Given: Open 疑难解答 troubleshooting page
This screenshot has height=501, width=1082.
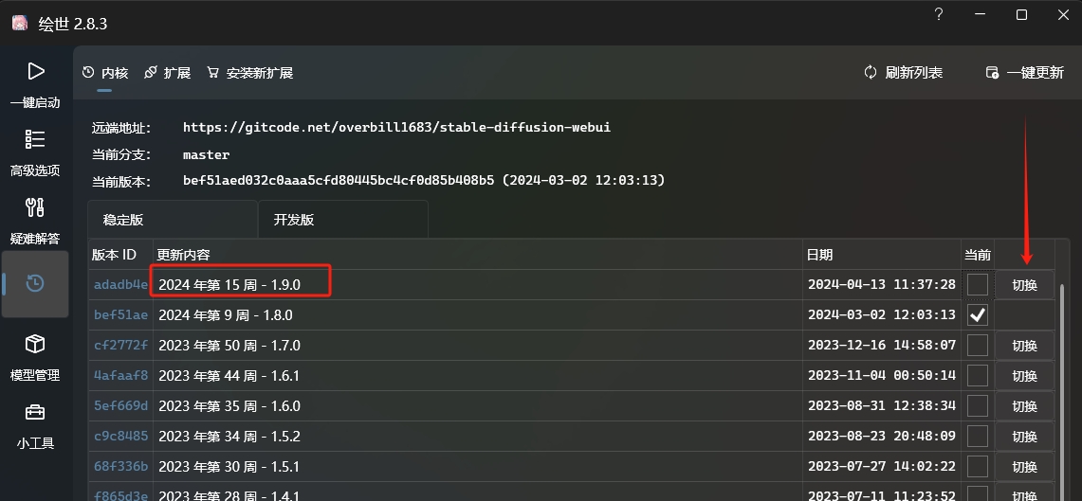Looking at the screenshot, I should point(35,222).
